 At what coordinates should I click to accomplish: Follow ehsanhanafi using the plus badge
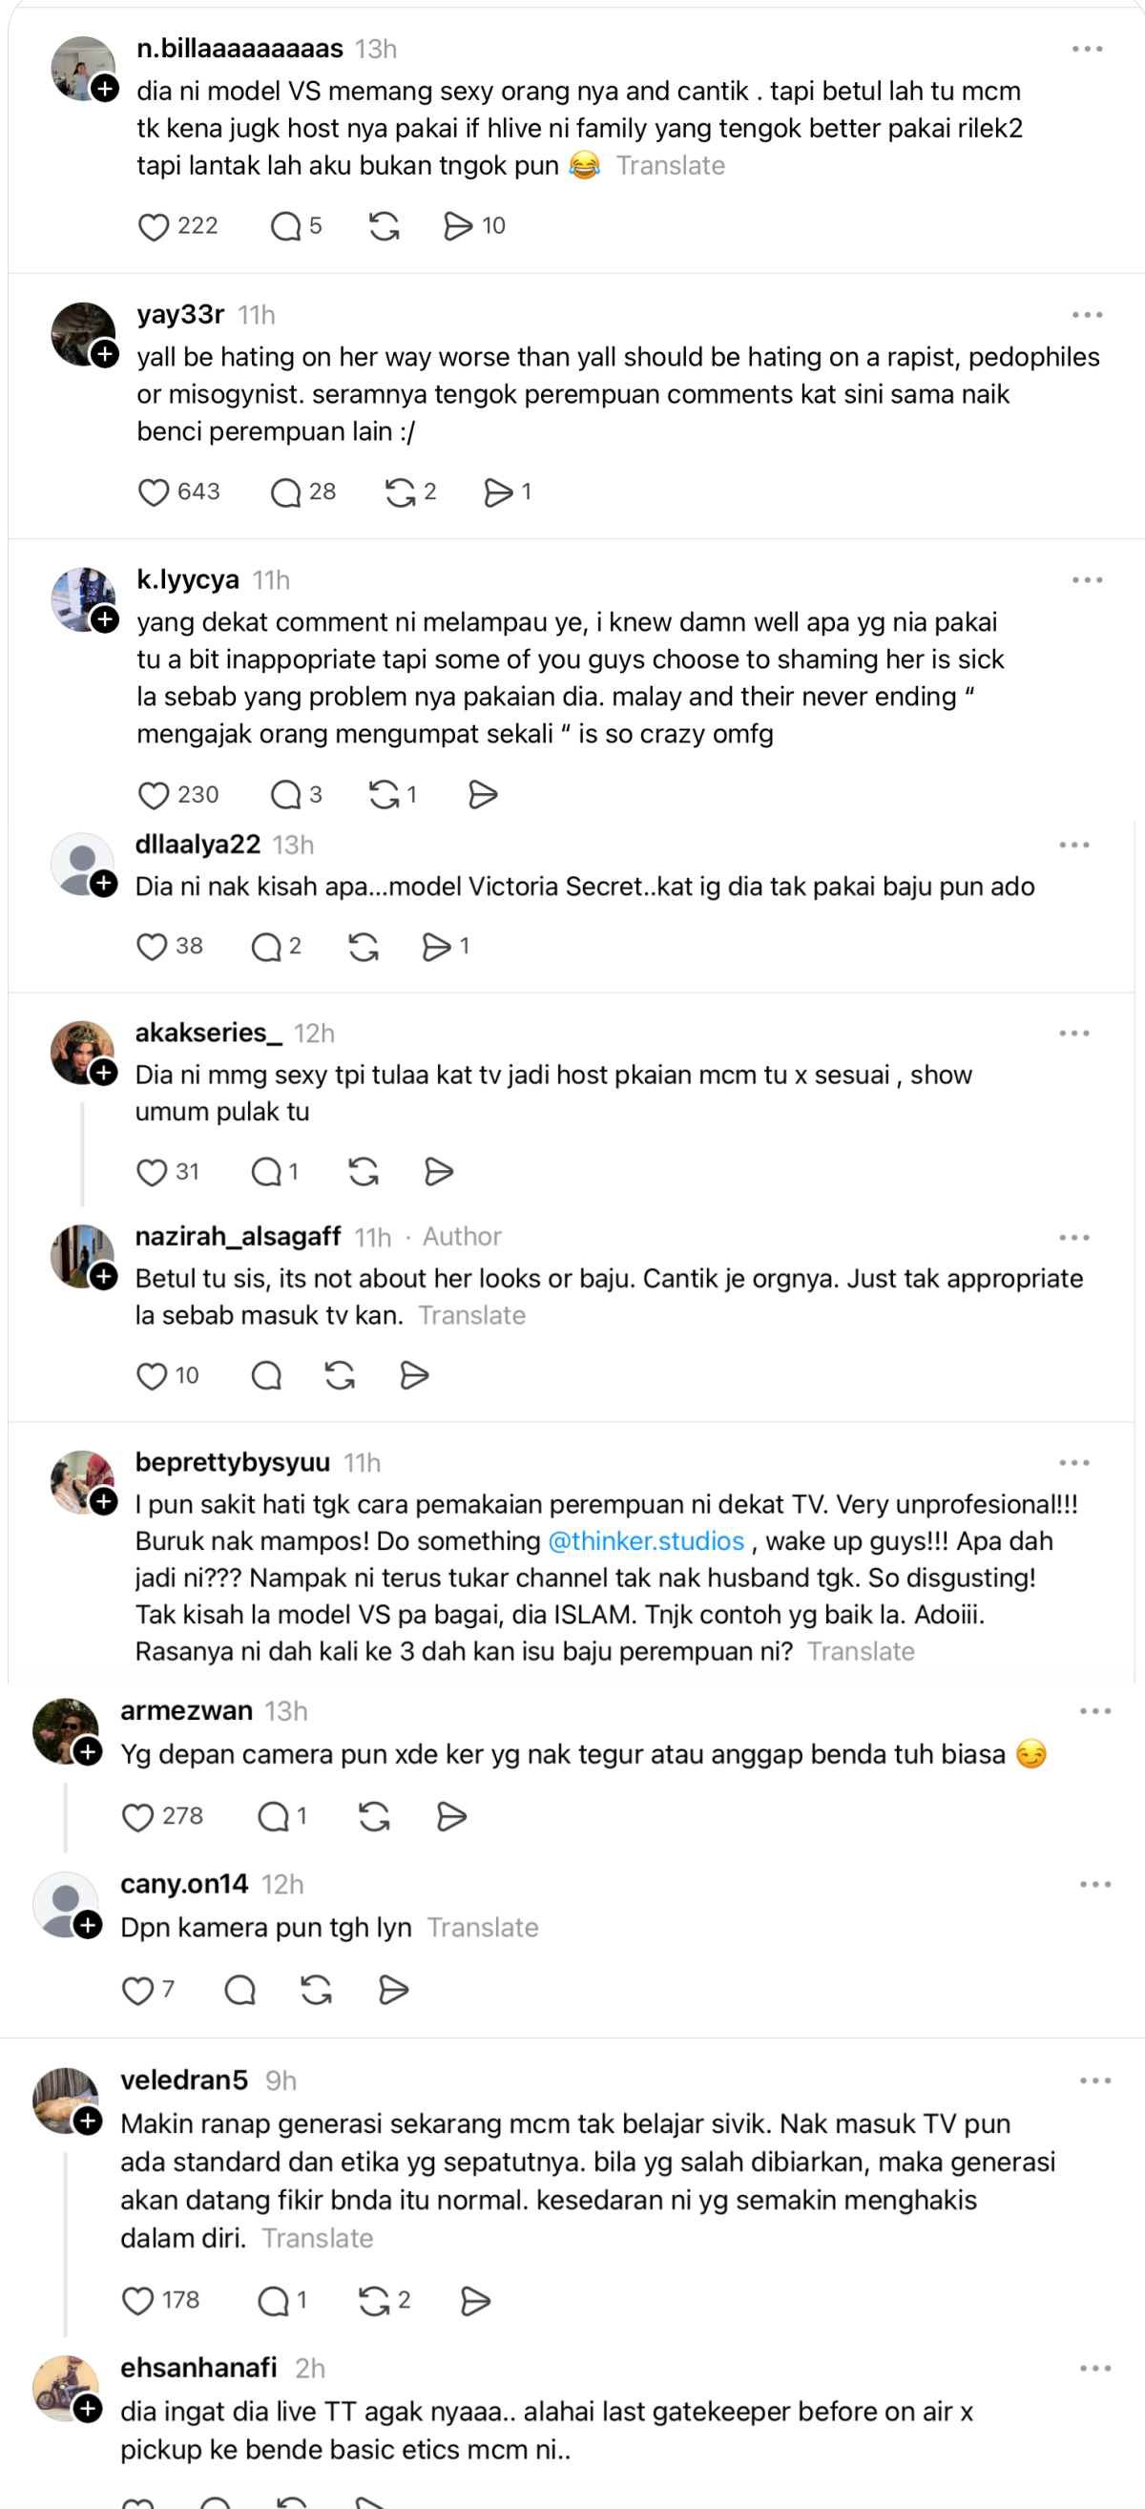[89, 2410]
